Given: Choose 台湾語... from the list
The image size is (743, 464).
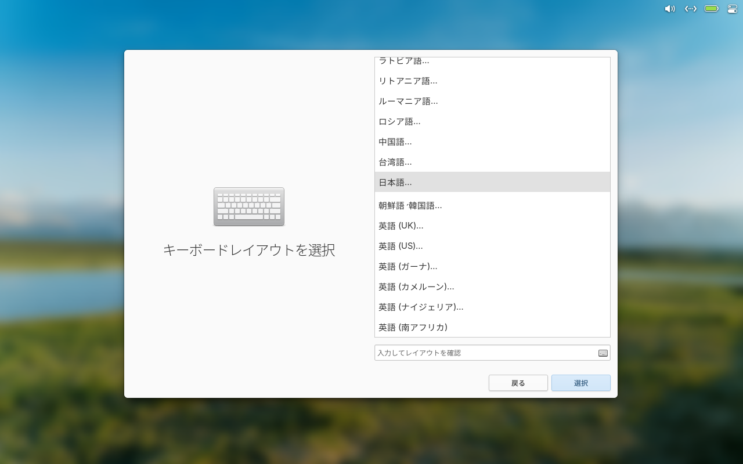Looking at the screenshot, I should [x=492, y=162].
